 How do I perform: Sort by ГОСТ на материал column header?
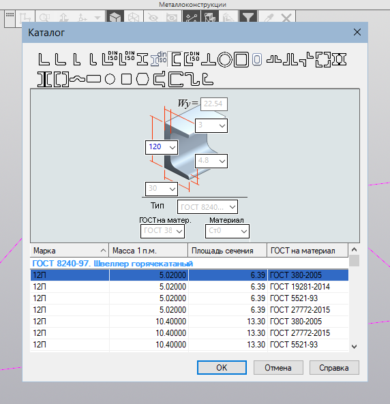point(307,250)
